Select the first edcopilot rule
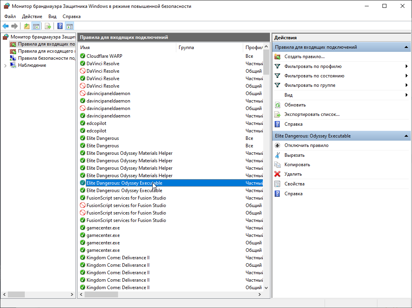Image resolution: width=412 pixels, height=308 pixels. [x=171, y=123]
